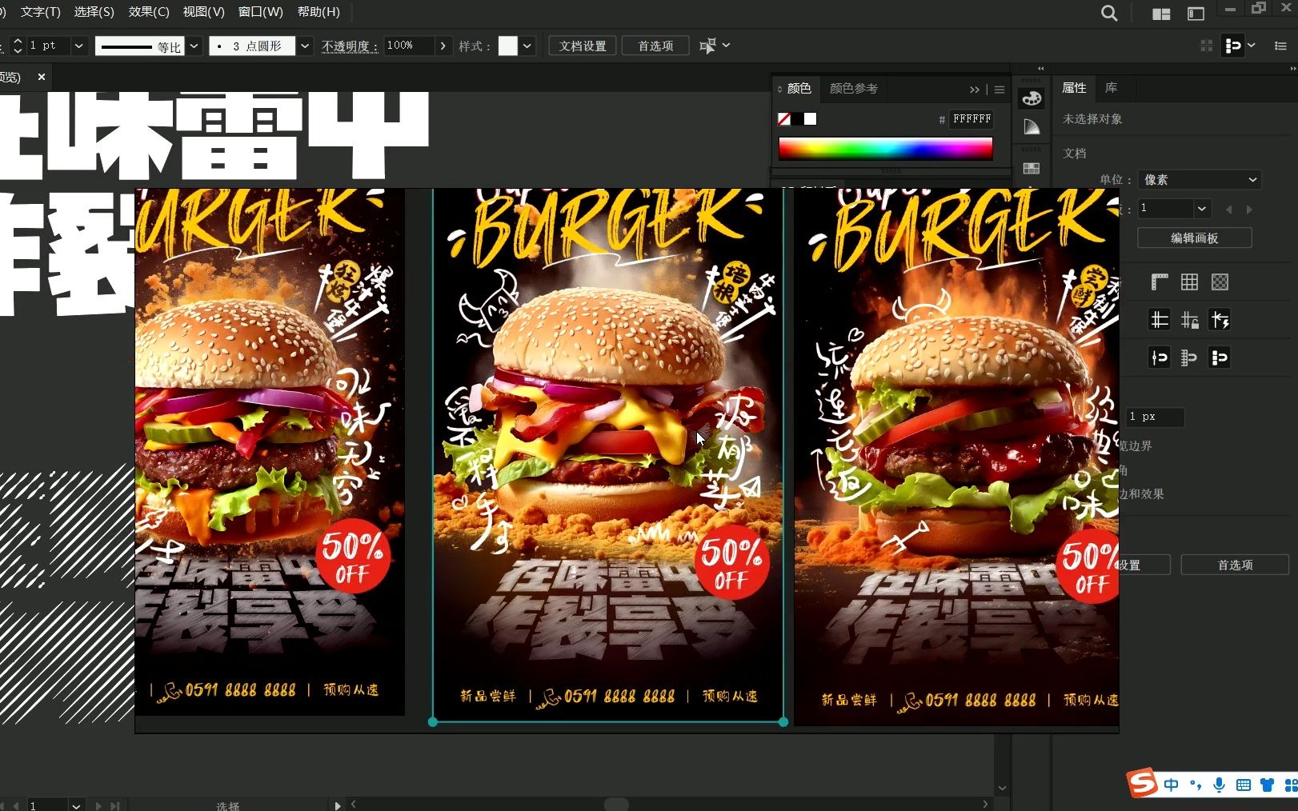Toggle the snap to point icon
Image resolution: width=1298 pixels, height=811 pixels.
click(x=1160, y=358)
